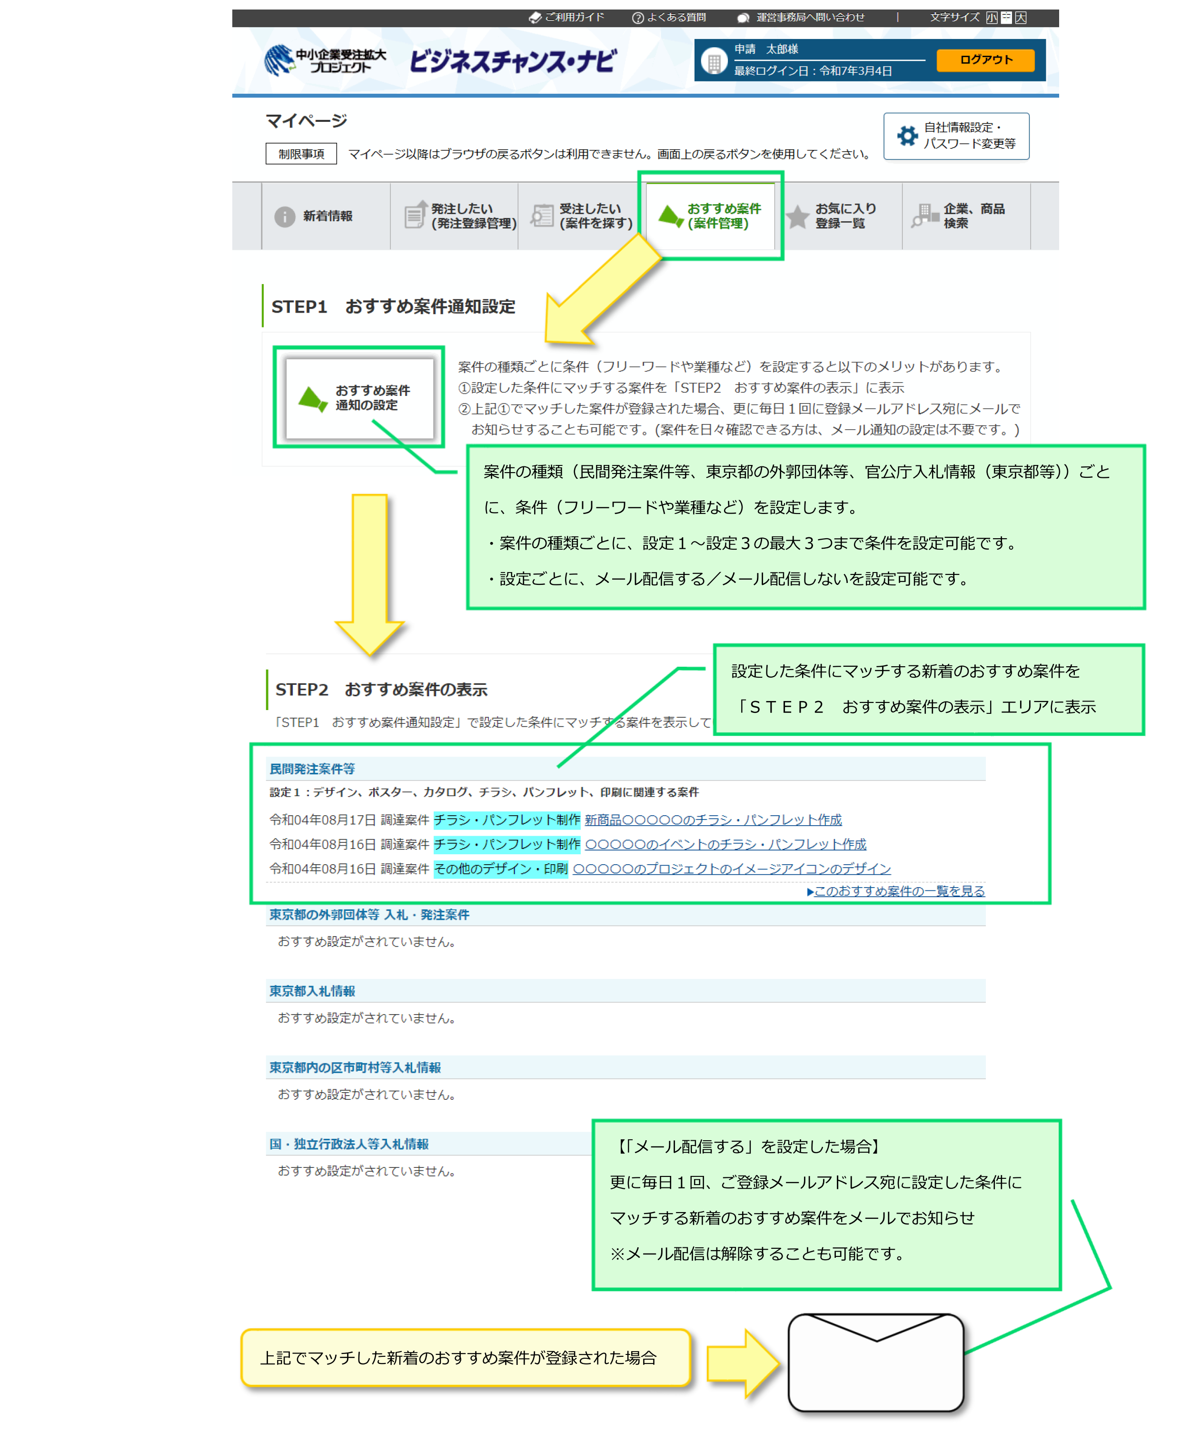
Task: Click the gear icon for company settings
Action: tap(907, 135)
